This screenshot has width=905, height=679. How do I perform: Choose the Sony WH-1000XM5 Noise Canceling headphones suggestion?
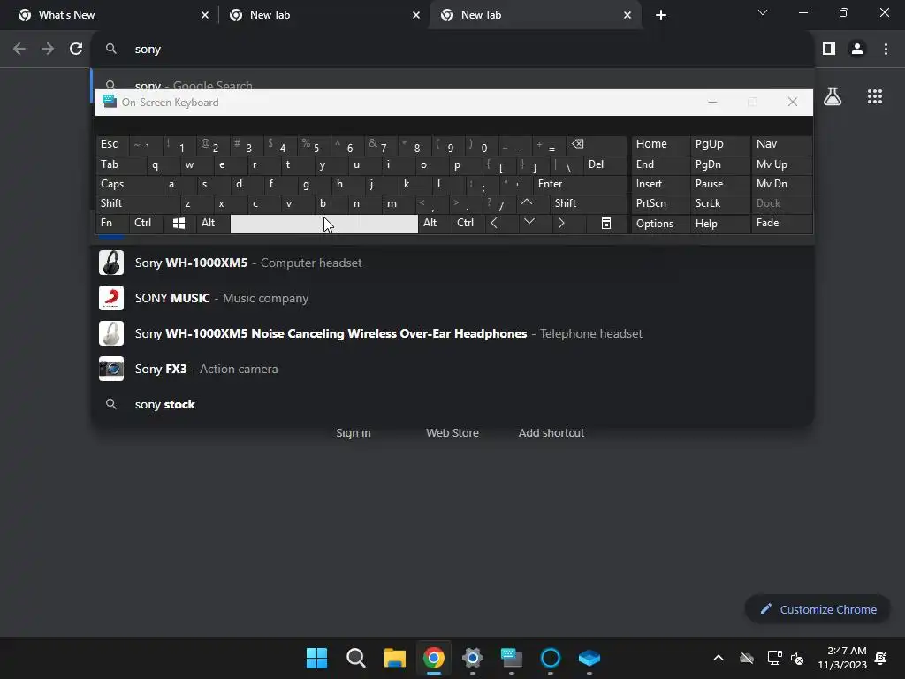(452, 333)
